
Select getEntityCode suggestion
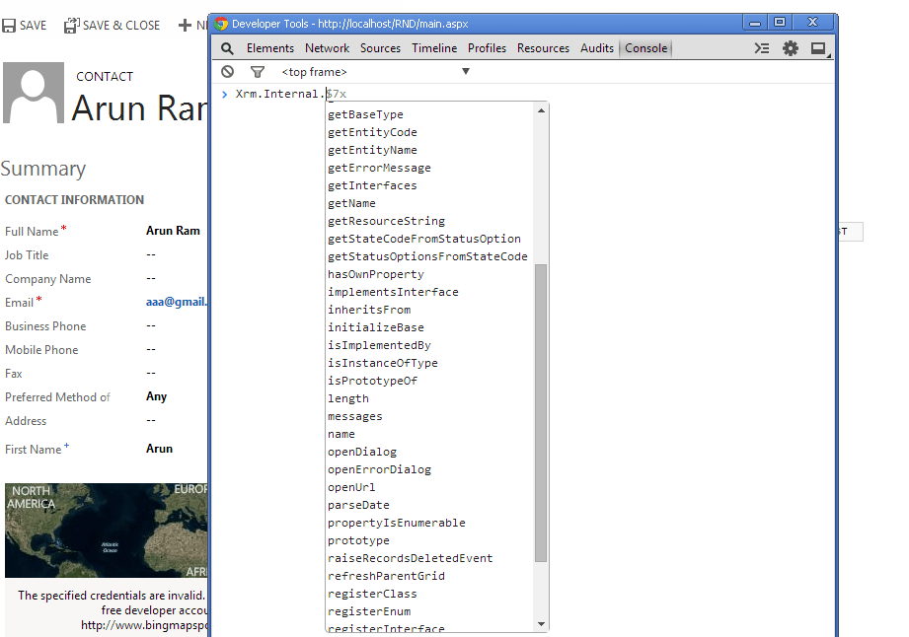372,132
